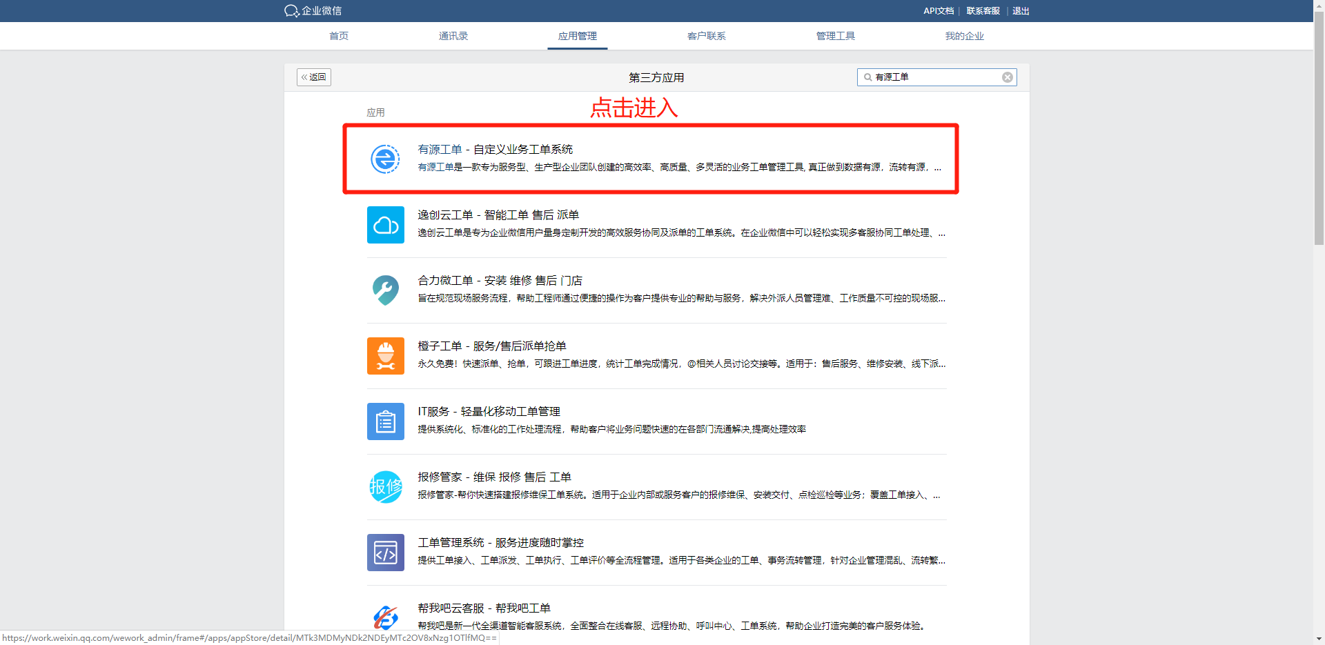1325x645 pixels.
Task: Select the 应用管理 tab
Action: [x=578, y=36]
